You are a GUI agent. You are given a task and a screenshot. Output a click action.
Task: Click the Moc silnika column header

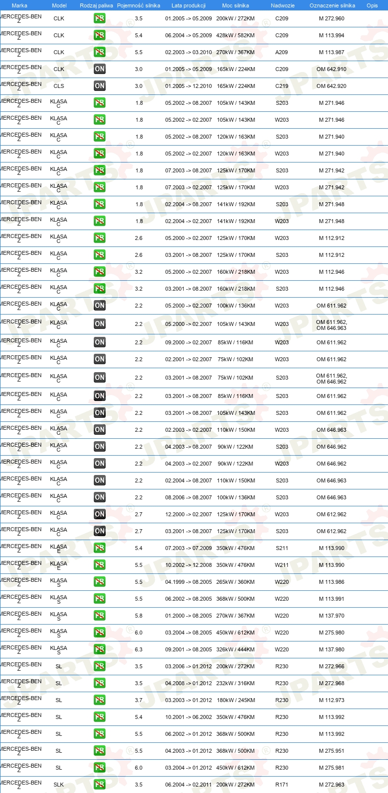(236, 5)
